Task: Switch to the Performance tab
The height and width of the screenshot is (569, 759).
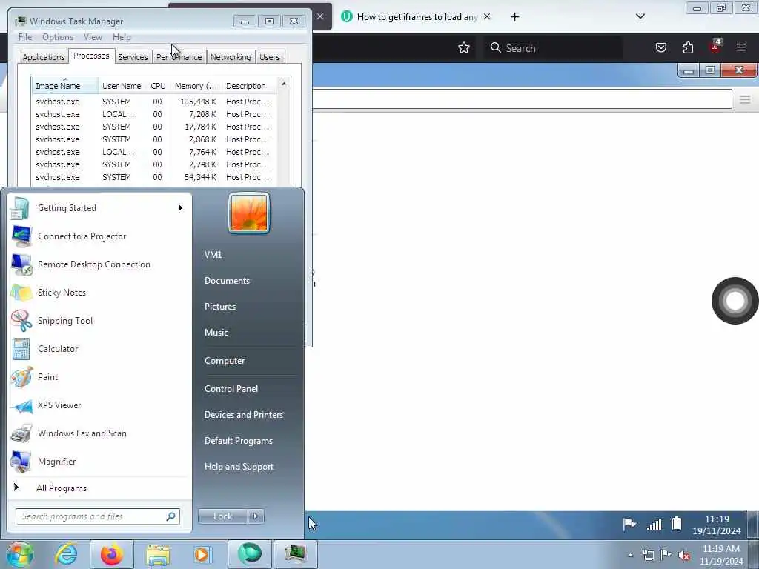Action: pyautogui.click(x=179, y=56)
